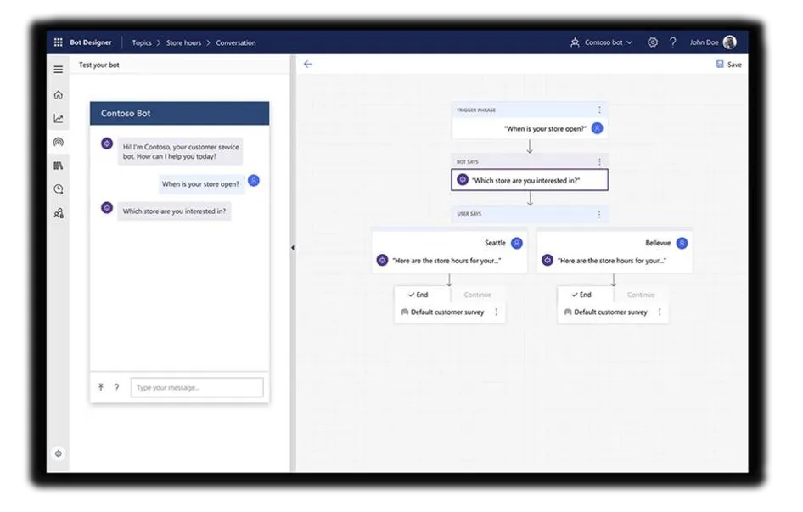
Task: Open Analytics chart icon in sidebar
Action: [59, 118]
